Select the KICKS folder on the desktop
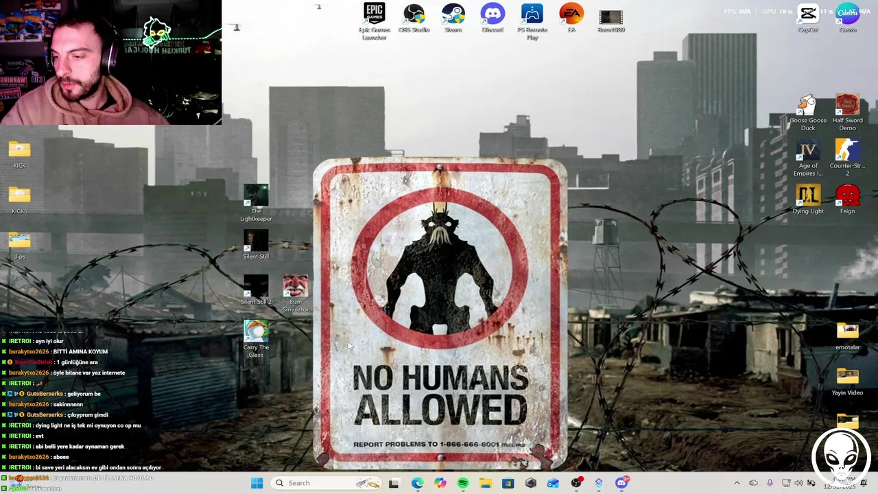Viewport: 878px width, 494px height. coord(19,200)
